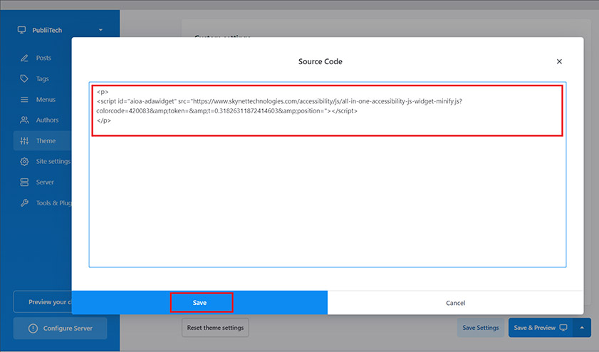Click the Configure Server button

(61, 328)
